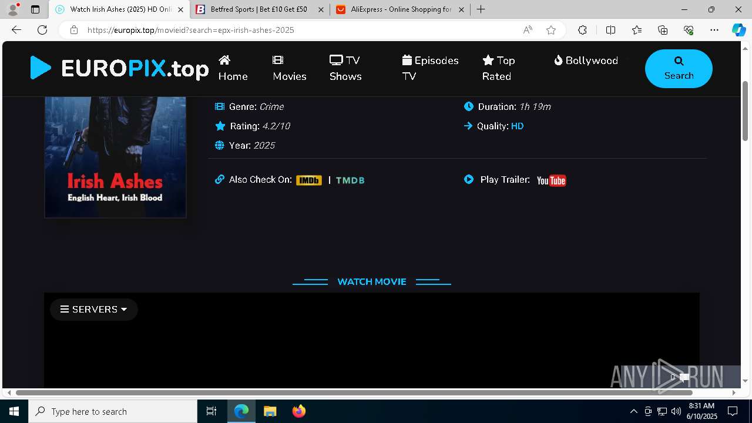
Task: Open TV Shows section
Action: point(345,68)
